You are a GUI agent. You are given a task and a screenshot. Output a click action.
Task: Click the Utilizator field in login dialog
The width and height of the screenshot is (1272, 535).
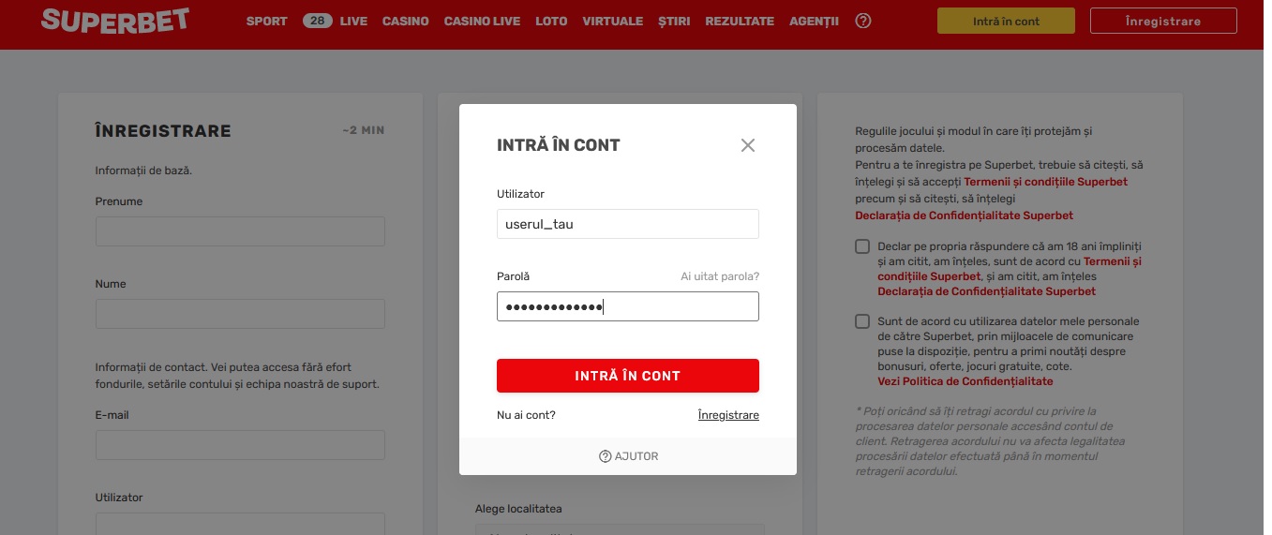coord(628,224)
